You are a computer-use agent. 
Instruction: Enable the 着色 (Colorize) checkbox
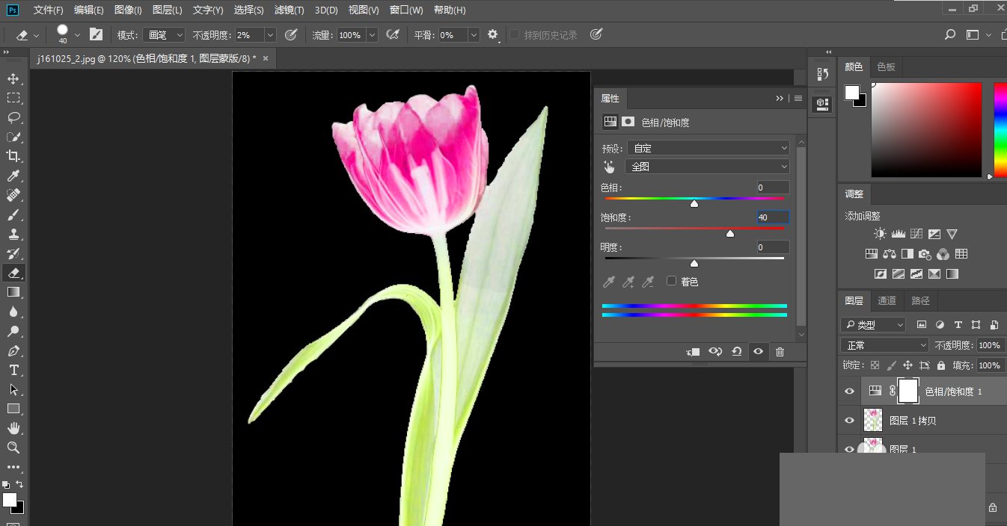[671, 281]
